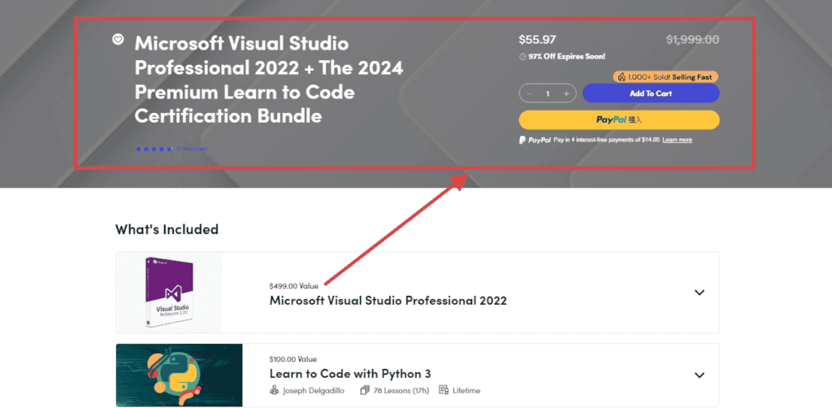Click the wishlist heart icon beside title
This screenshot has height=408, width=832.
click(118, 40)
